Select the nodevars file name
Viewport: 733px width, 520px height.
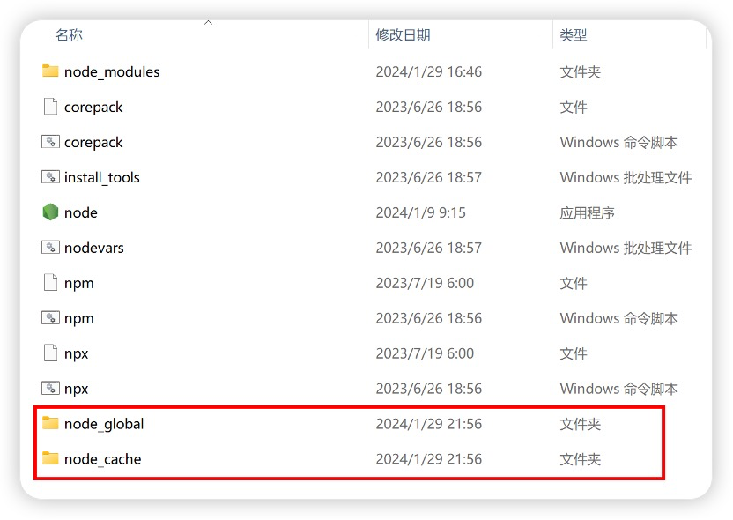pyautogui.click(x=94, y=248)
